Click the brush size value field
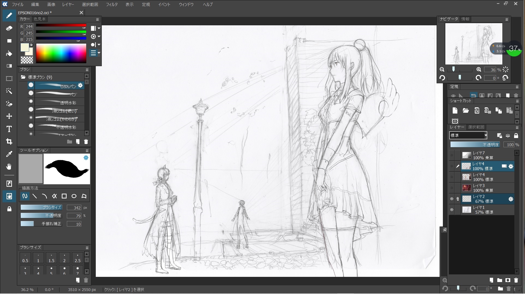 tap(74, 208)
